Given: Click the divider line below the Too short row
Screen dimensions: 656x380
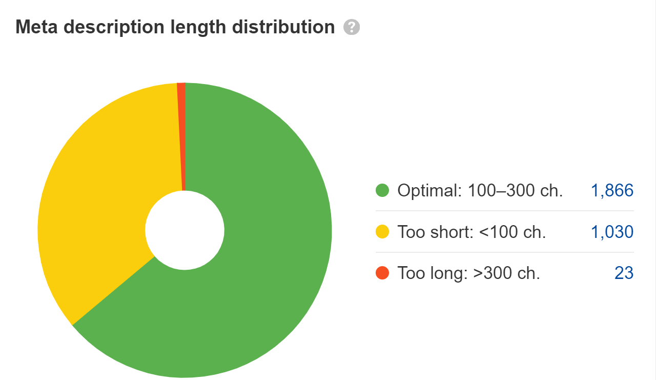Looking at the screenshot, I should pyautogui.click(x=504, y=252).
